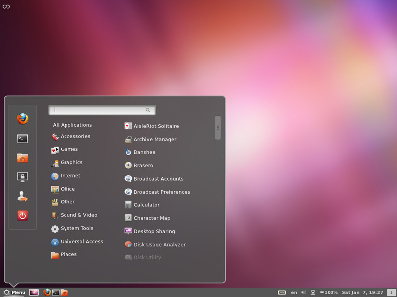Open Broadcast Preferences
Viewport: 397px width, 297px height.
tap(157, 192)
